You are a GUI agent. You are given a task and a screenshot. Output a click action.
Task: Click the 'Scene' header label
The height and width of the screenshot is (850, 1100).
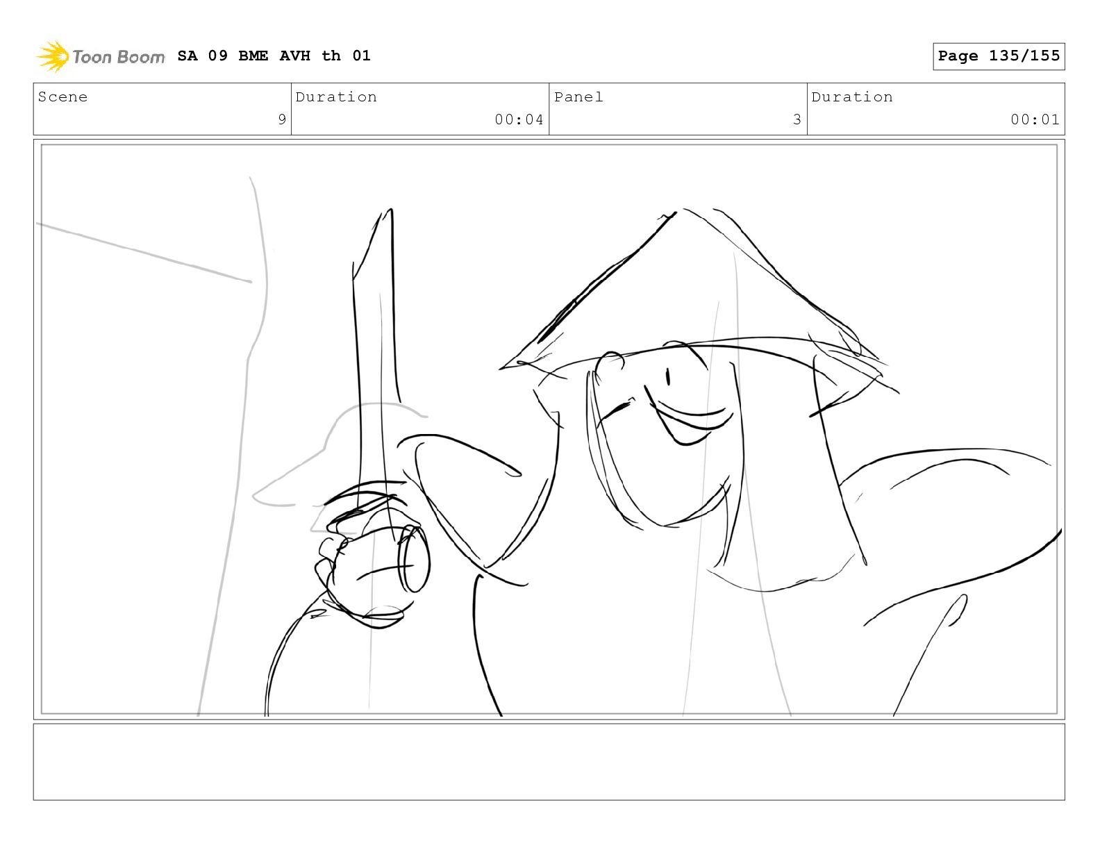pos(63,97)
